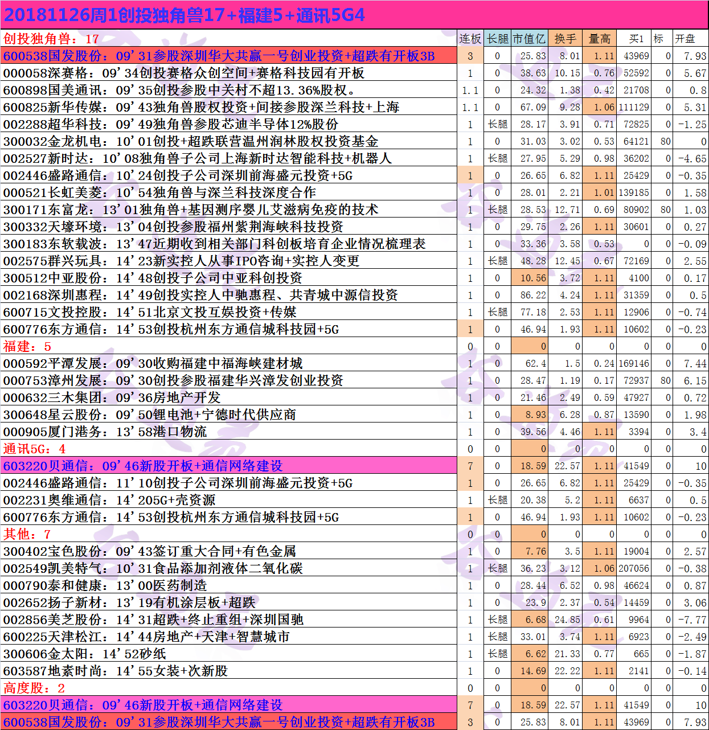Select the 002652扬子新材 description cell
The height and width of the screenshot is (730, 709).
coord(229,602)
